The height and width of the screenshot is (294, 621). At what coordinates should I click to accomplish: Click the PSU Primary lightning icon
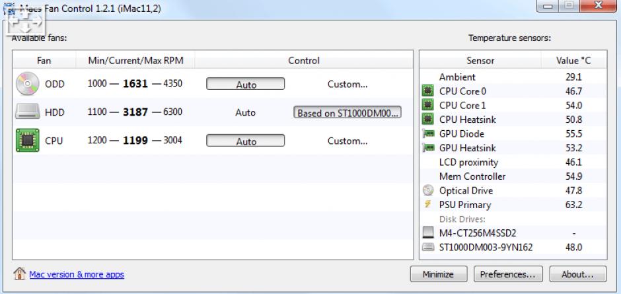click(x=427, y=205)
